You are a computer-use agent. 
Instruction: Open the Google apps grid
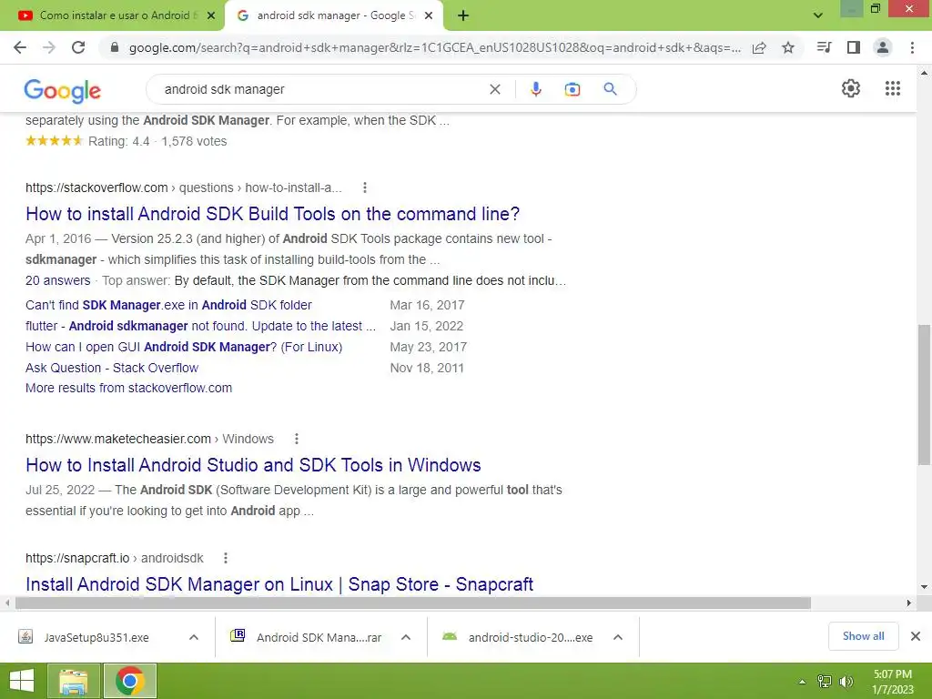893,88
